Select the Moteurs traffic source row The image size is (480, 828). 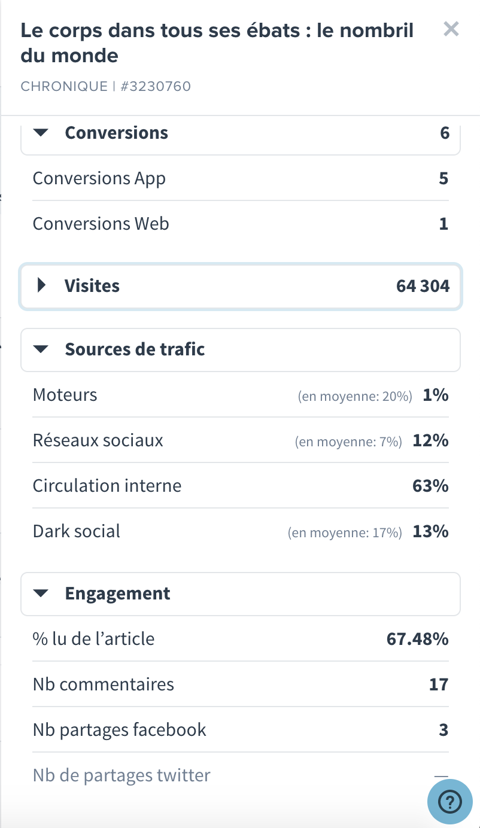tap(241, 395)
